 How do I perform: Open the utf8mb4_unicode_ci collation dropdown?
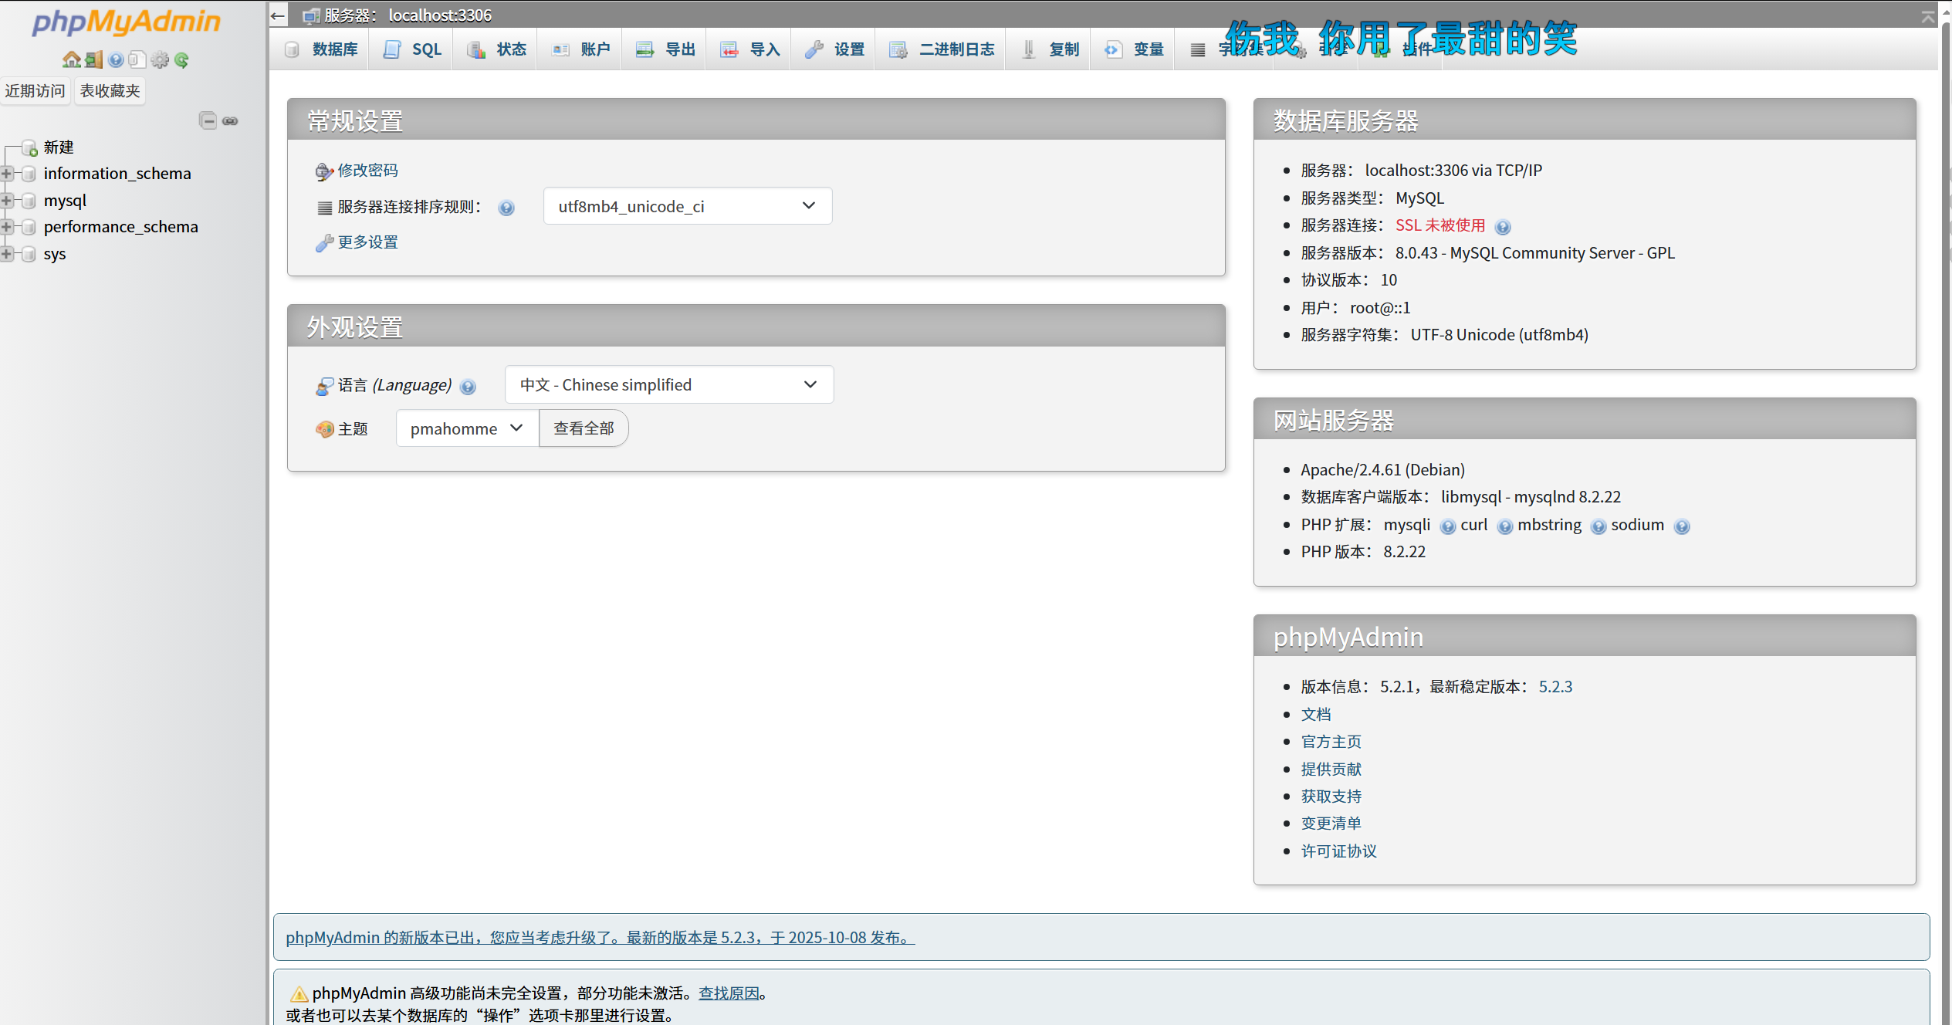click(687, 206)
